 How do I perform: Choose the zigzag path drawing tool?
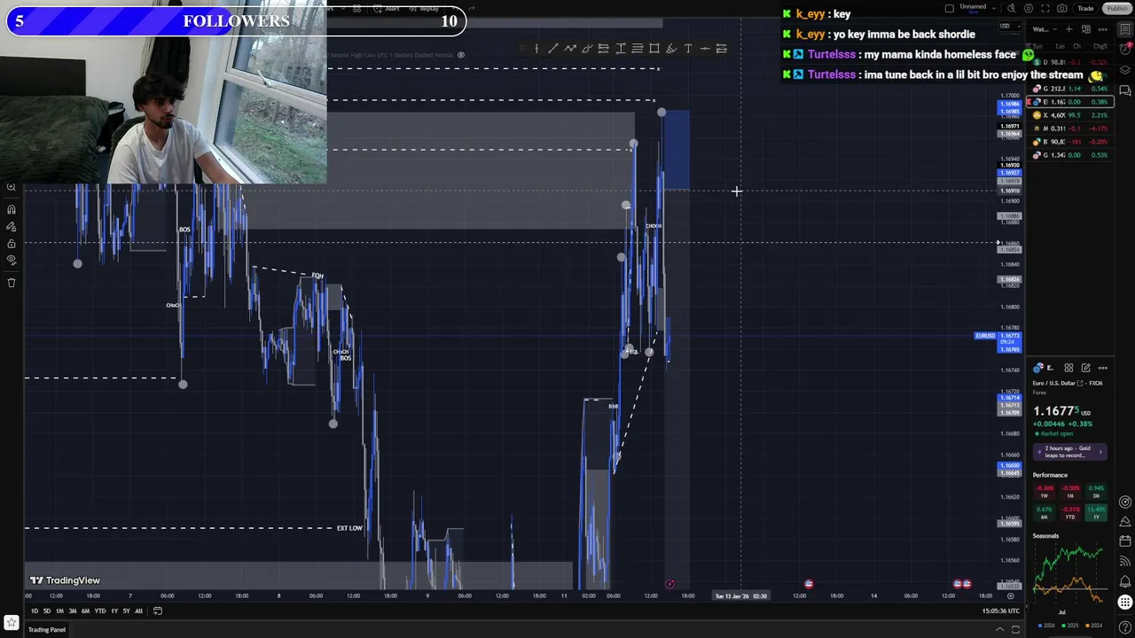tap(570, 49)
